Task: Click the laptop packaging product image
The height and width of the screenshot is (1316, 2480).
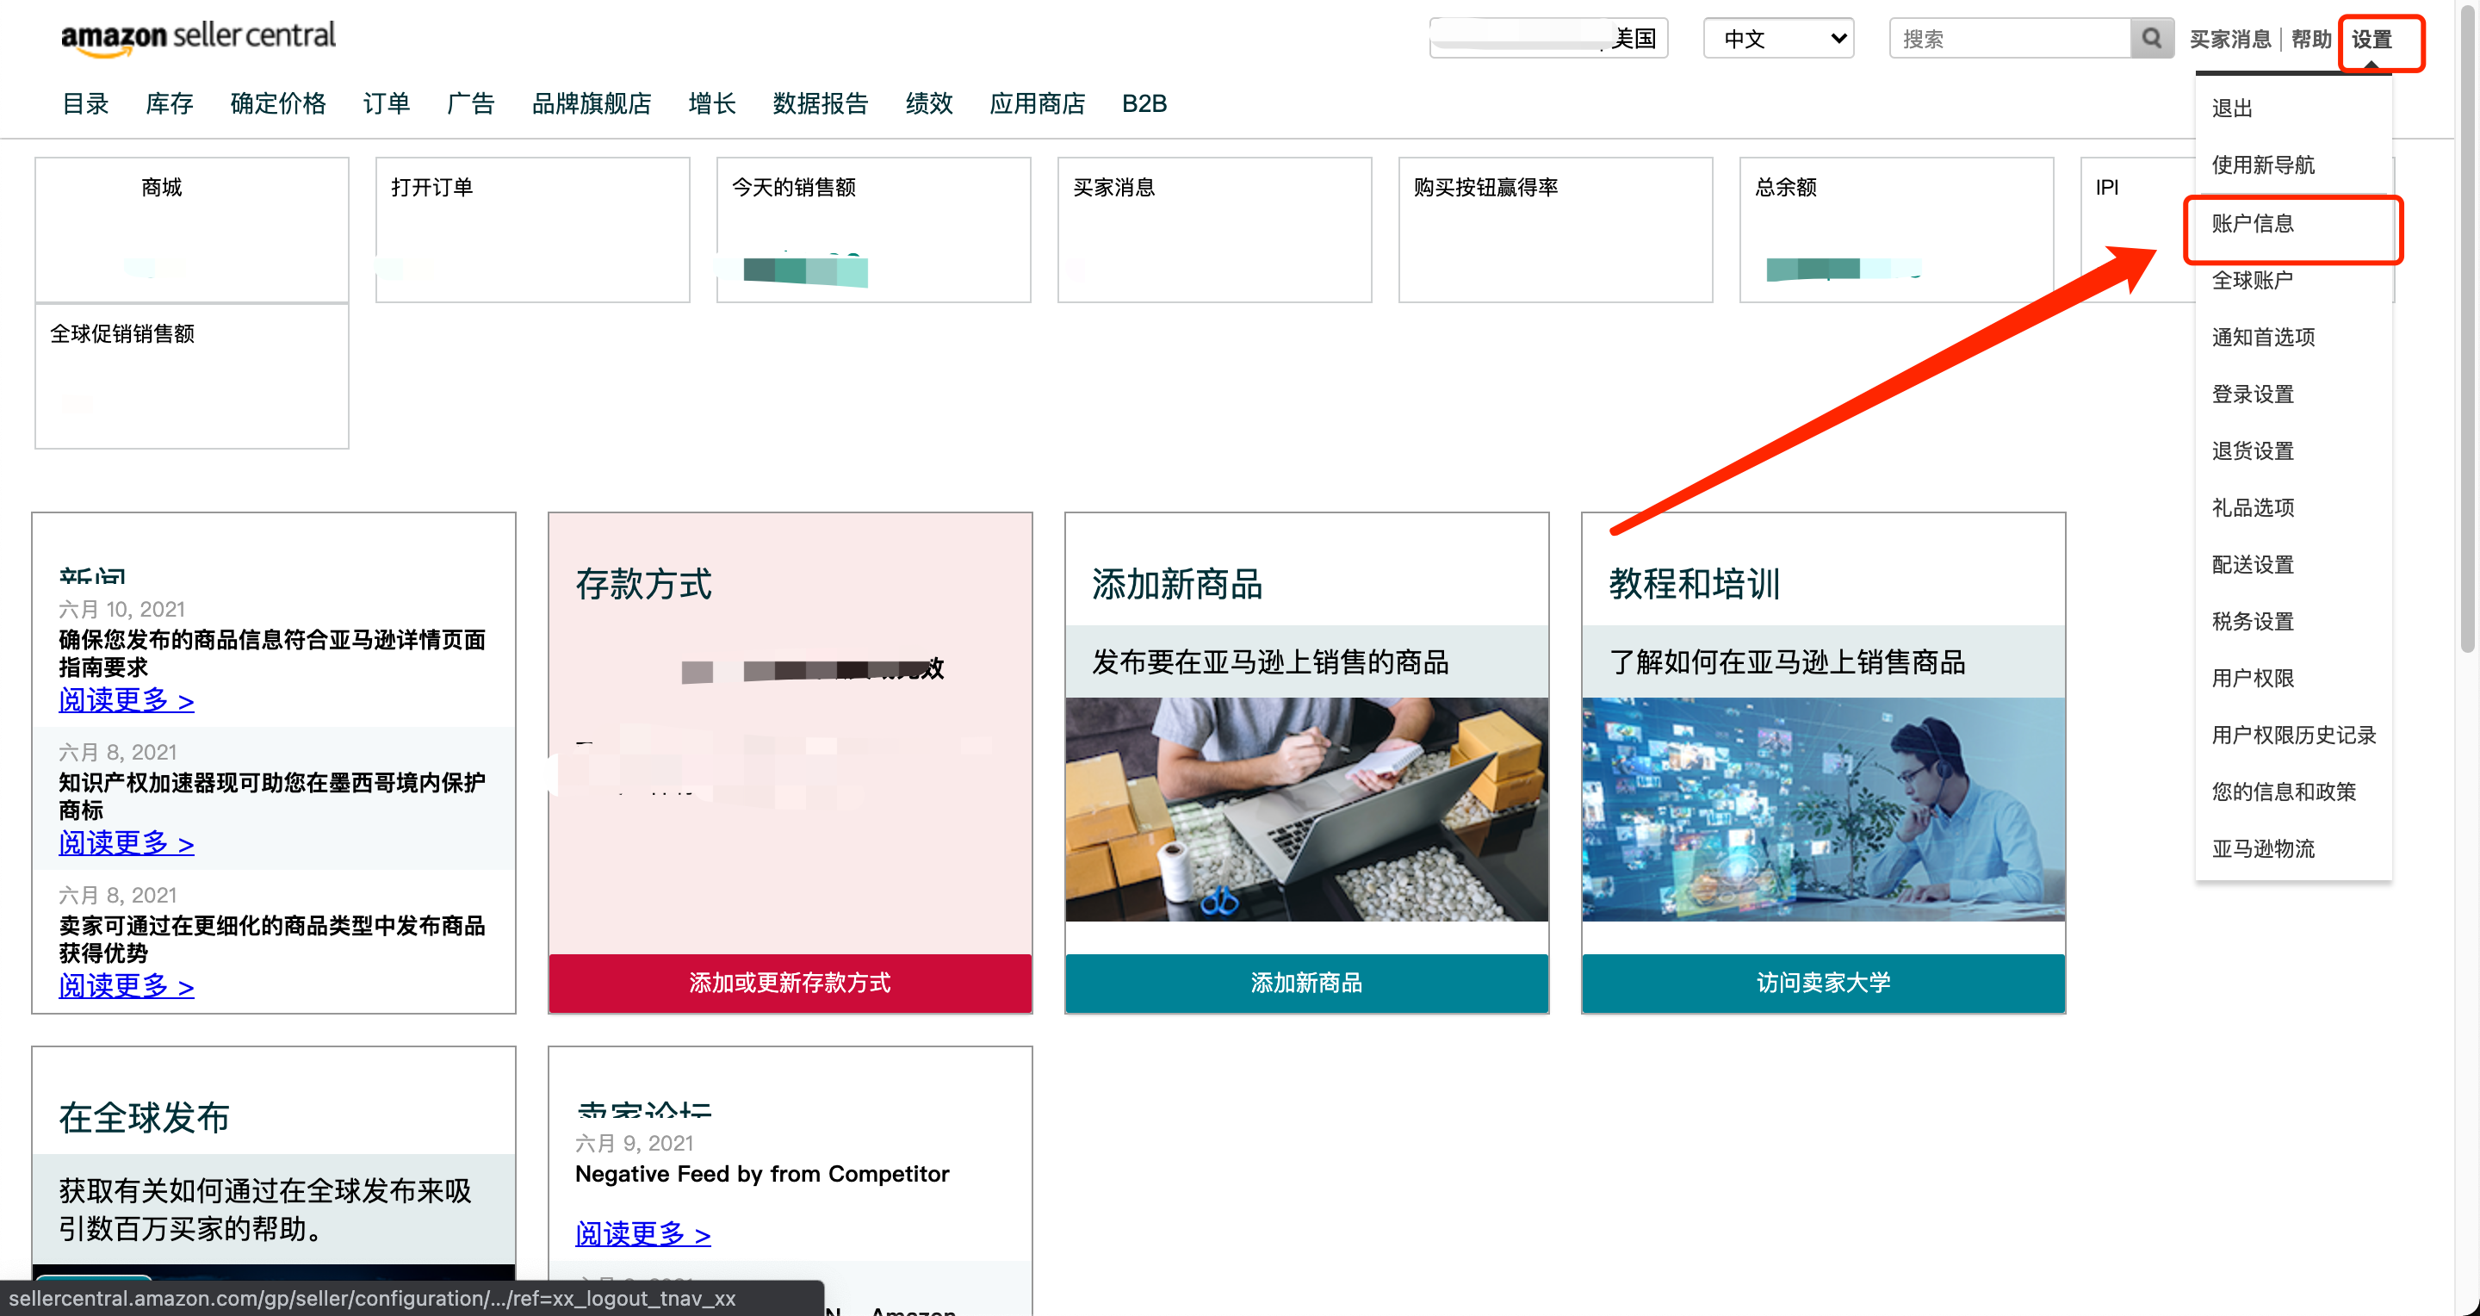Action: pos(1305,809)
